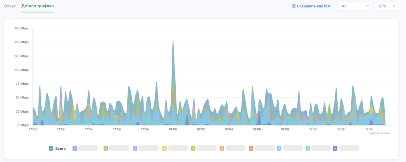Open the AS dropdown

(354, 6)
